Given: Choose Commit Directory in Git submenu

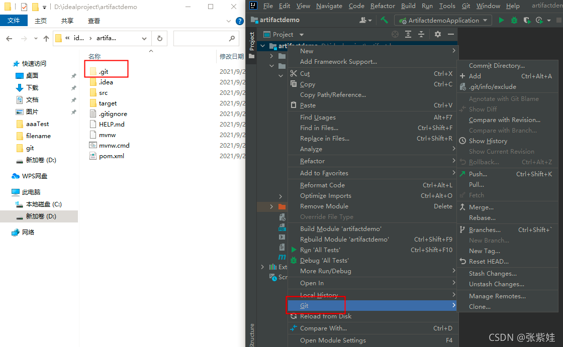Looking at the screenshot, I should (507, 66).
